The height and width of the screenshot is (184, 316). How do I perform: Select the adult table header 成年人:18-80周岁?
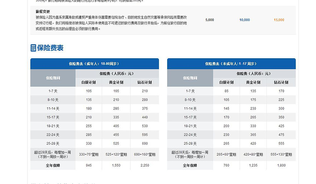[x=94, y=64]
